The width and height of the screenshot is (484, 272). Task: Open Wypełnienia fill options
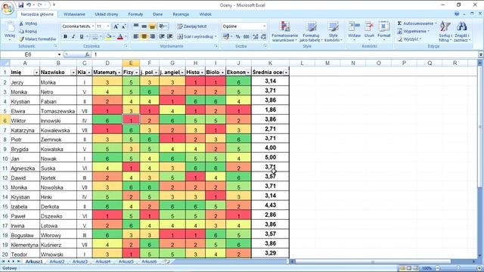413,31
